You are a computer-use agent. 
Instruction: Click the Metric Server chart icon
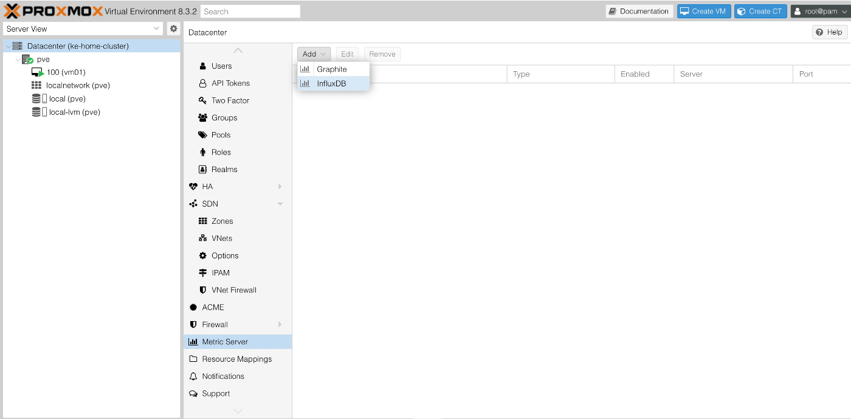(x=193, y=342)
